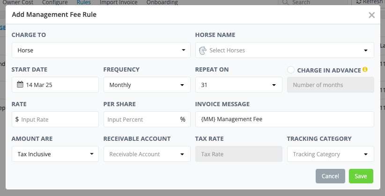Enable the Charge In Advance option
Viewport: 385px width, 196px height.
pos(291,70)
